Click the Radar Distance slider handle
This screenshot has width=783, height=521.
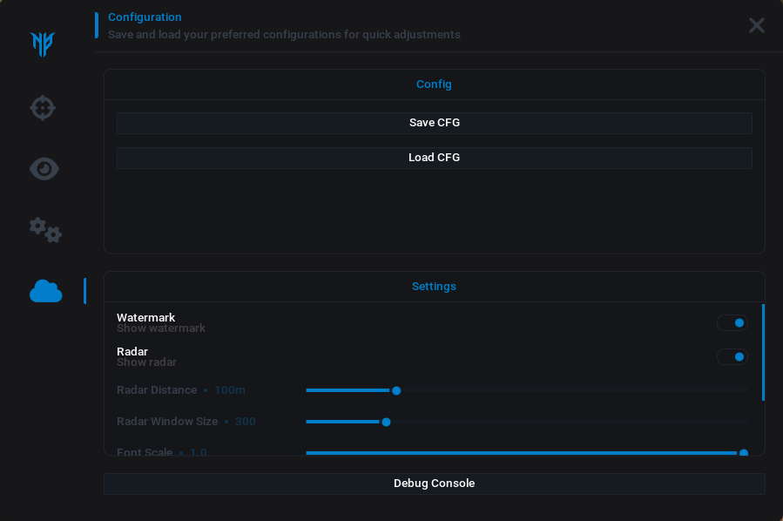396,390
